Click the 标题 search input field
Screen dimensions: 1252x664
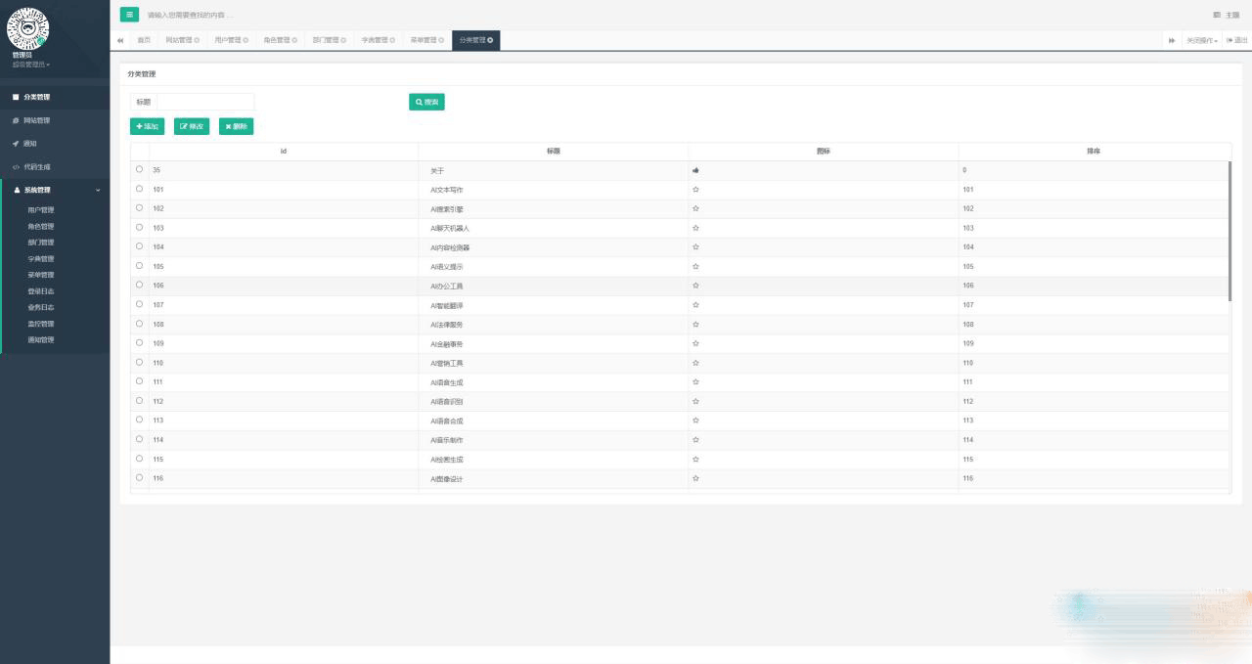205,102
